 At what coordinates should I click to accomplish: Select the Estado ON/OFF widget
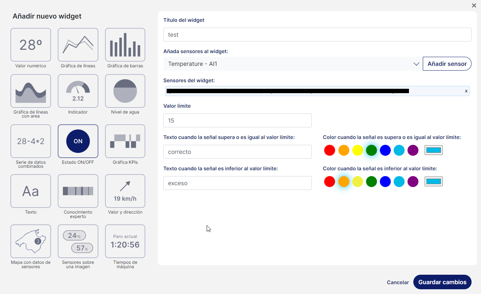click(x=78, y=141)
